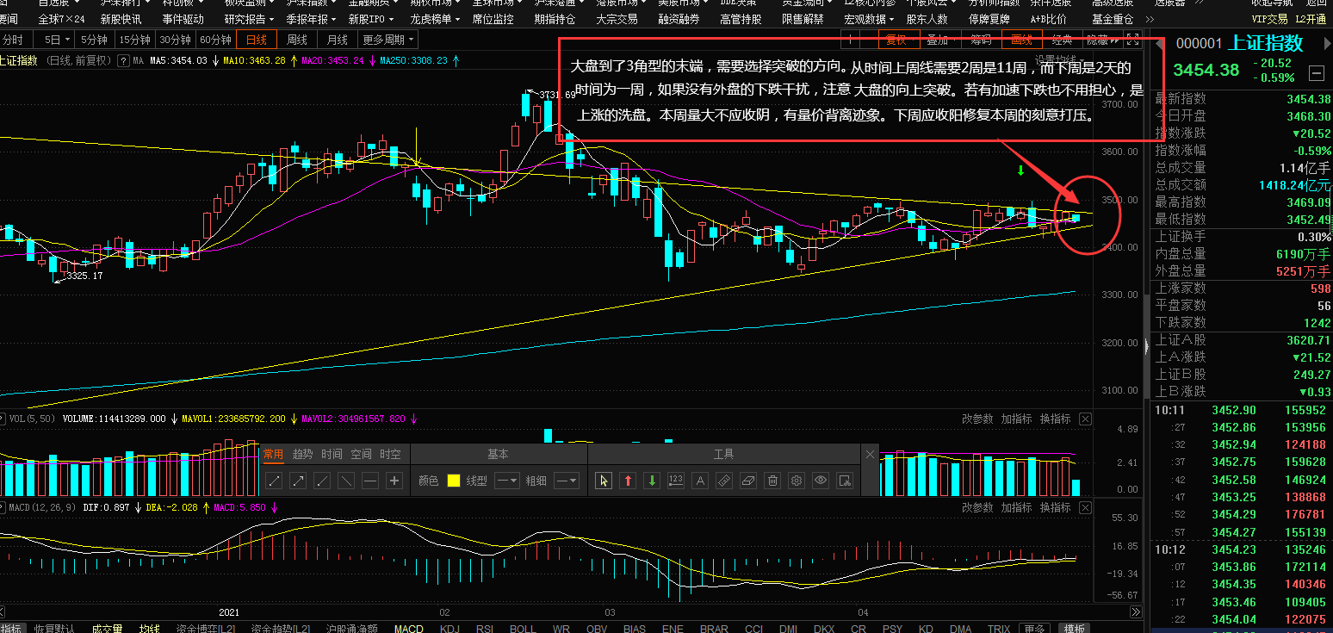The height and width of the screenshot is (633, 1333).
Task: Select the plus cross-line drawing tool
Action: (x=394, y=481)
